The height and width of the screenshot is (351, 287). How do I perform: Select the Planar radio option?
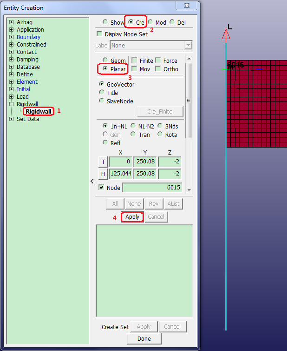105,68
